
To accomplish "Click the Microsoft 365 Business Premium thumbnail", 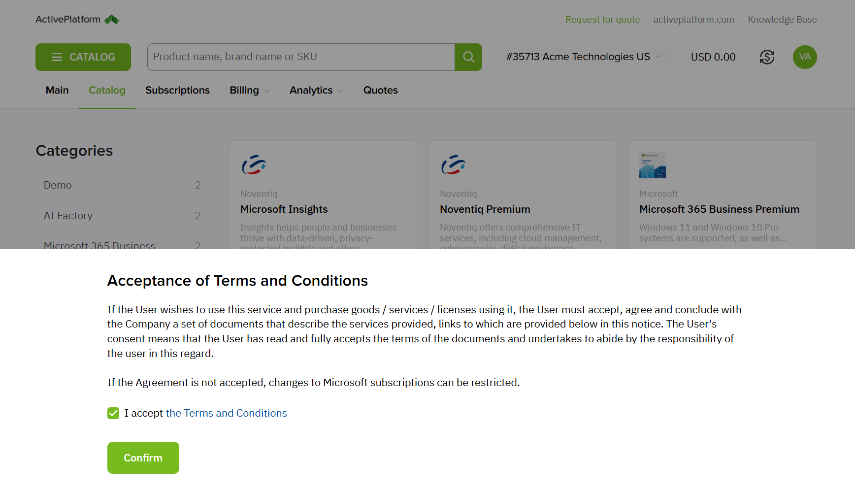I will coord(653,165).
